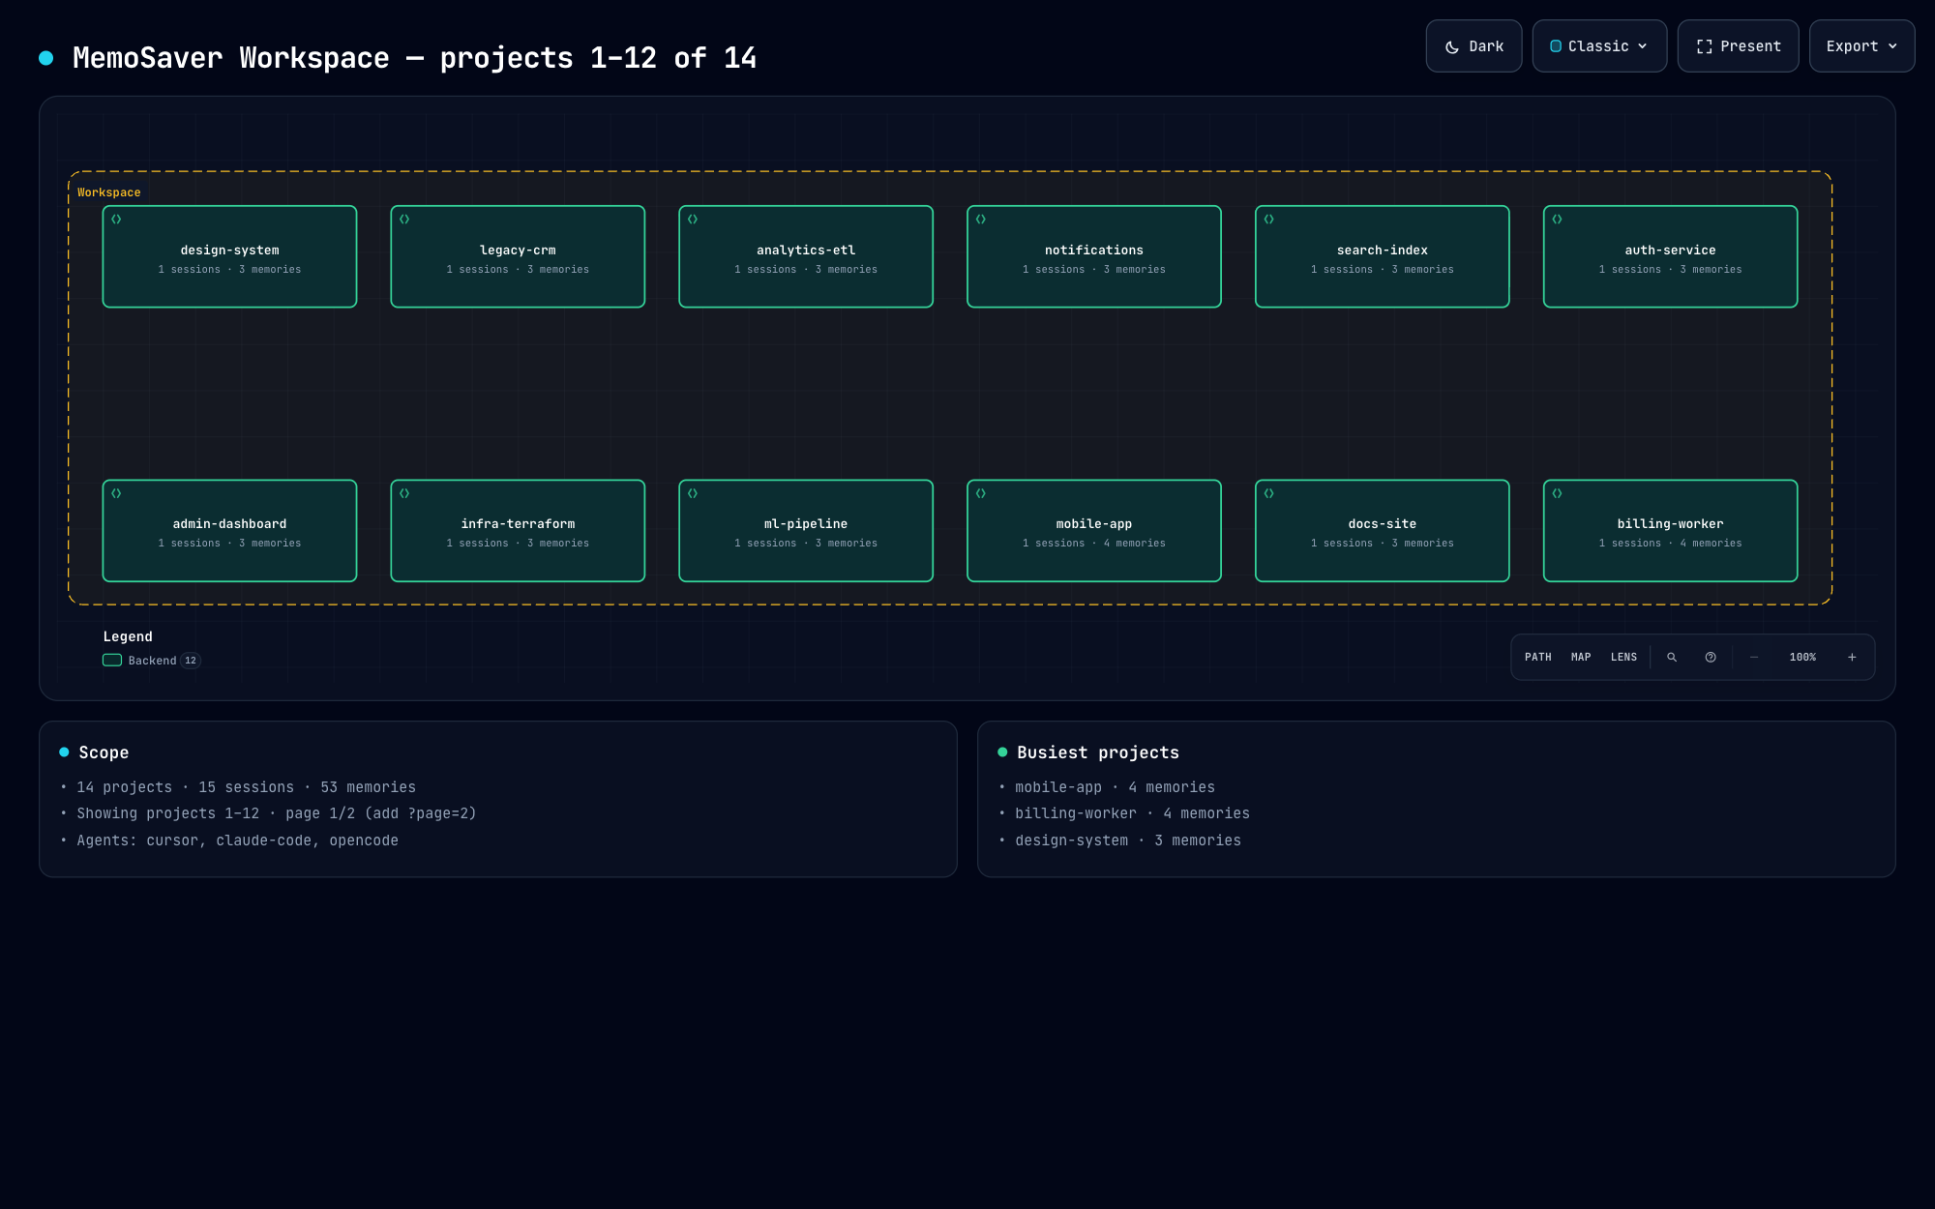Zoom in with the plus icon

1852,658
